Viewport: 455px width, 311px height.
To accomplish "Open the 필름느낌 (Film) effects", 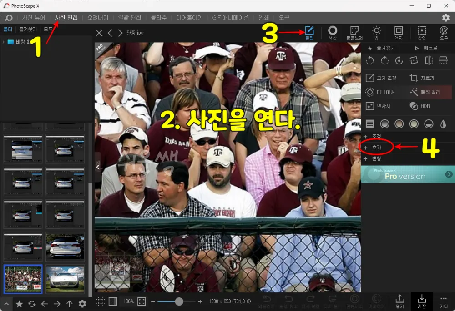I will click(x=354, y=33).
